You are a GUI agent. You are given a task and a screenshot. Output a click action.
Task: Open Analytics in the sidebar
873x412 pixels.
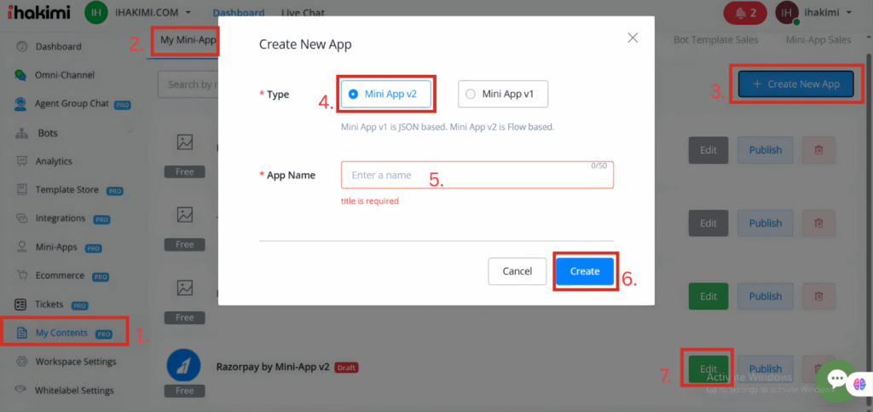pyautogui.click(x=54, y=161)
